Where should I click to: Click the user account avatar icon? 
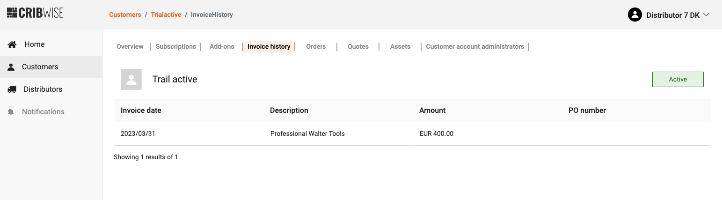point(634,15)
